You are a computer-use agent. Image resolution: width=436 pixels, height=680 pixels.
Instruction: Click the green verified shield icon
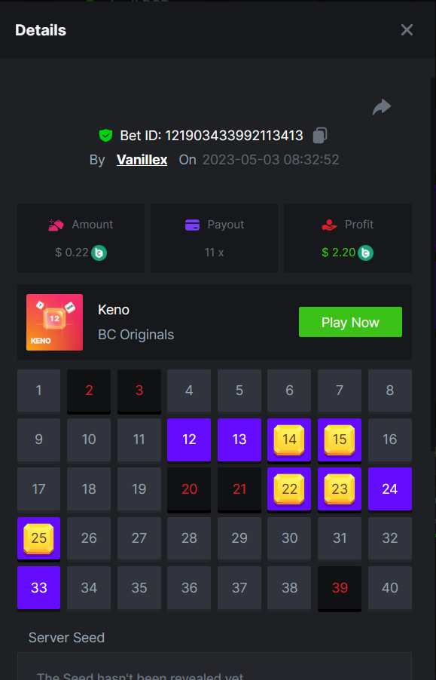point(105,135)
